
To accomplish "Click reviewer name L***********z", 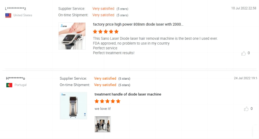I will tap(16, 8).
